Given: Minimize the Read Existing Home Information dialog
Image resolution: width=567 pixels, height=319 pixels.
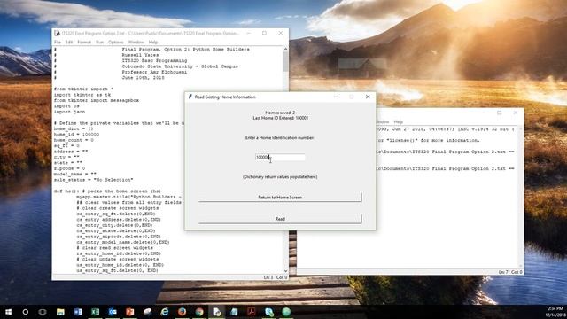Looking at the screenshot, I should [336, 97].
